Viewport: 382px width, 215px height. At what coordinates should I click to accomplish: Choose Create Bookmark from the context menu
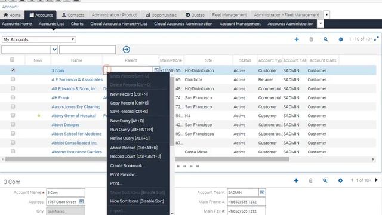pos(127,166)
